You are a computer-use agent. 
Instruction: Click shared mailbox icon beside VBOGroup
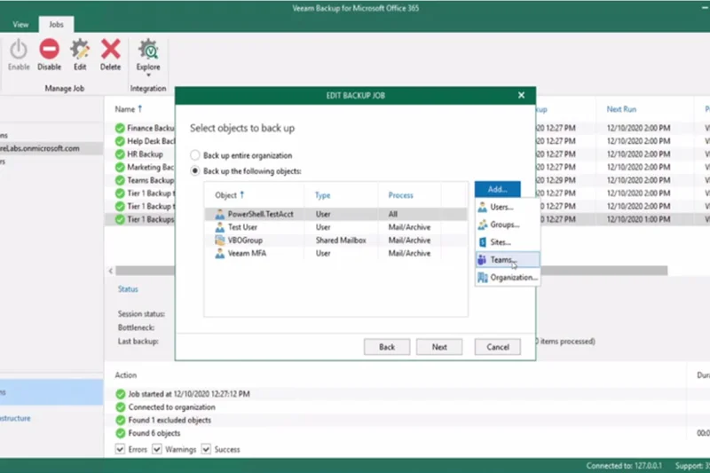(x=219, y=240)
